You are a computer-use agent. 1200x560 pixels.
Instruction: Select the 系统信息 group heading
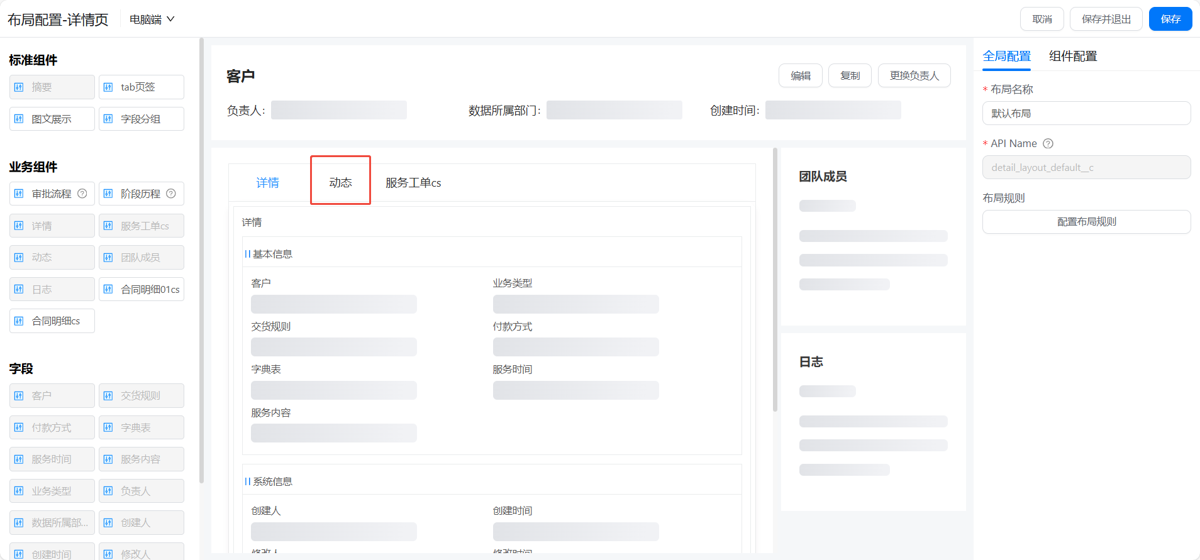pyautogui.click(x=272, y=481)
